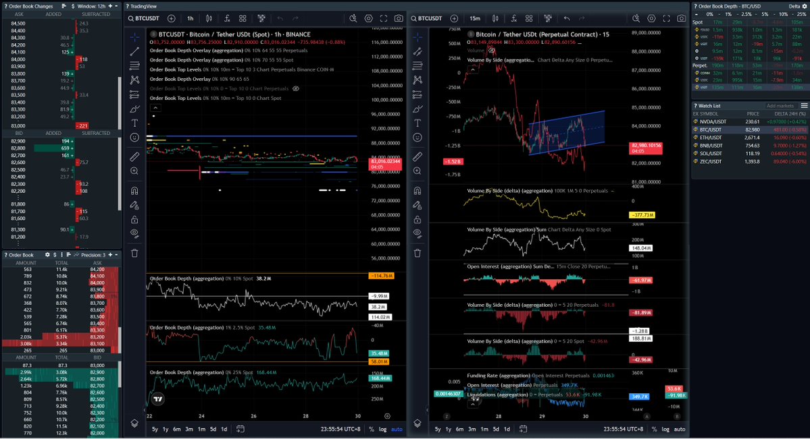
Task: Open 15m interval dropdown on right chart
Action: [474, 19]
